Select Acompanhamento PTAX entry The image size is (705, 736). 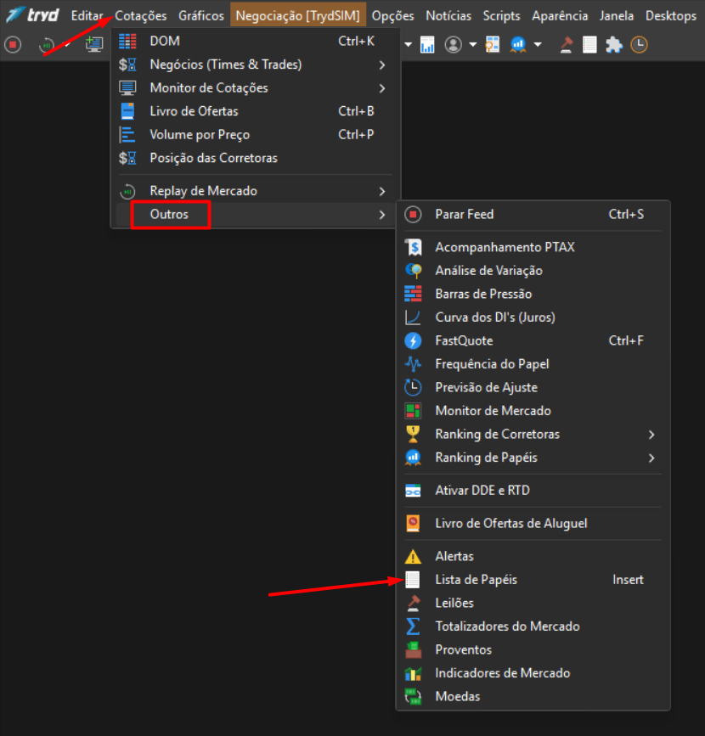point(533,247)
